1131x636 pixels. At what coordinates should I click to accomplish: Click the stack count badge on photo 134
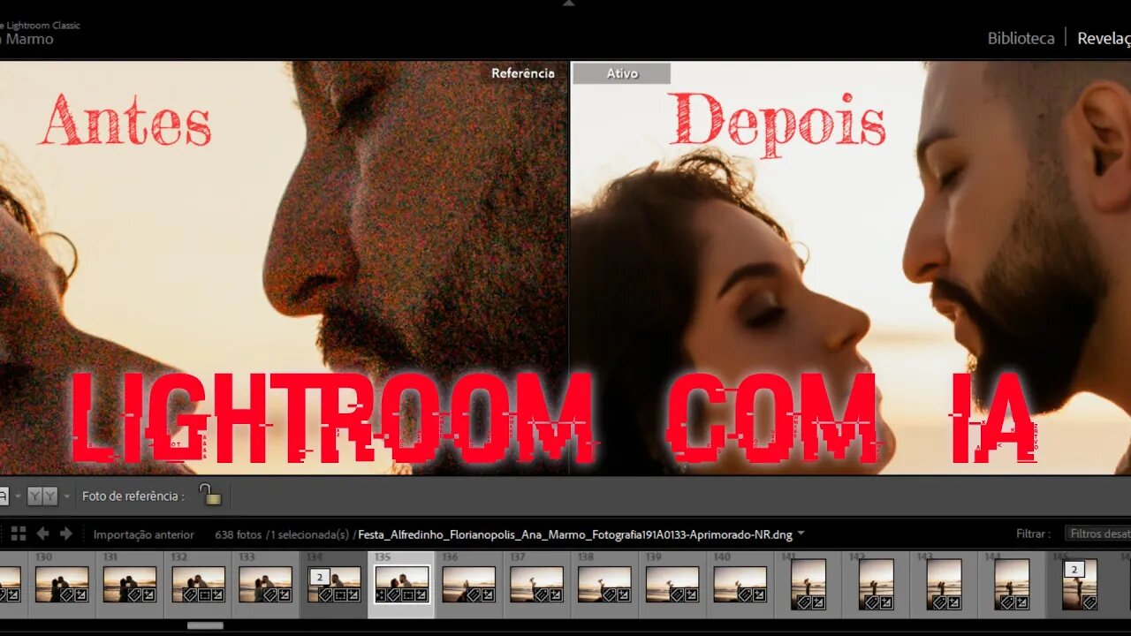pyautogui.click(x=320, y=577)
